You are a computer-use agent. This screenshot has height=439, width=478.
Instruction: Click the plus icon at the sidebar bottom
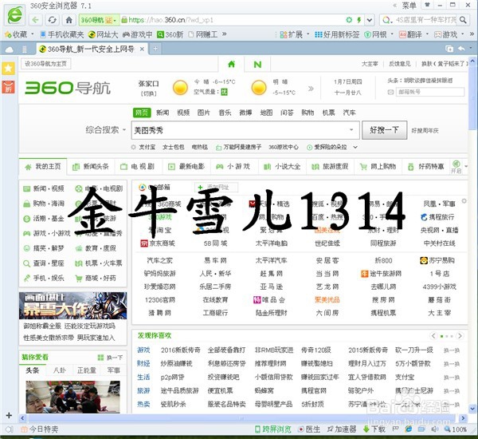[x=9, y=416]
